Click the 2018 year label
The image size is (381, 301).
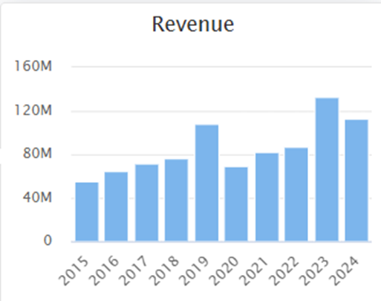tap(163, 271)
